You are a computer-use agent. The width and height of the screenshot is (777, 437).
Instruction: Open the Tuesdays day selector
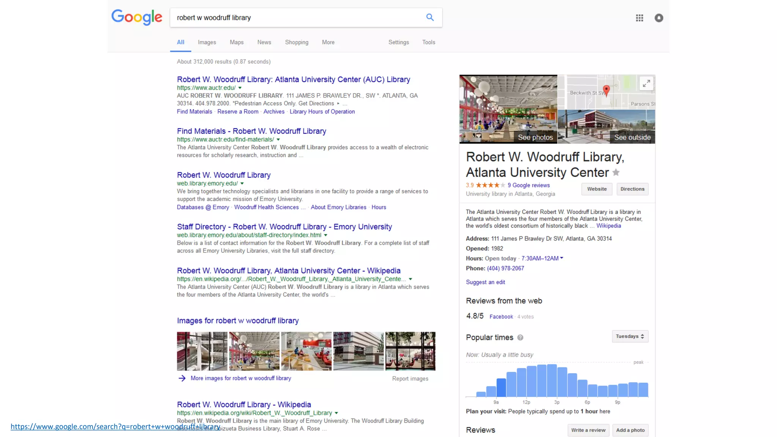point(630,336)
